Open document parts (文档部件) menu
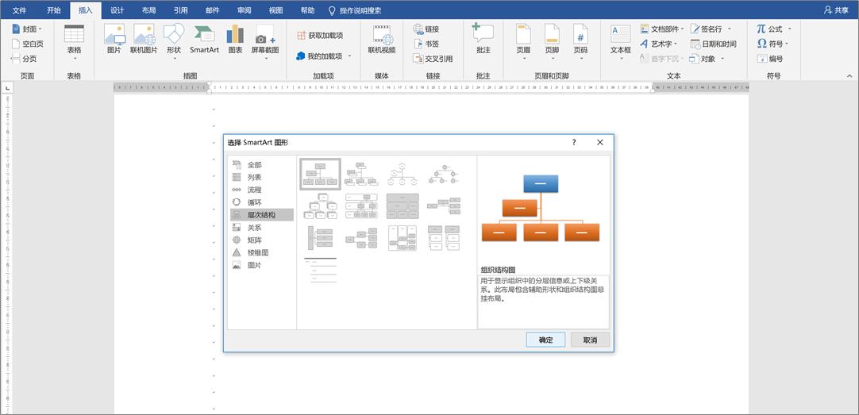Viewport: 859px width, 415px height. tap(662, 29)
